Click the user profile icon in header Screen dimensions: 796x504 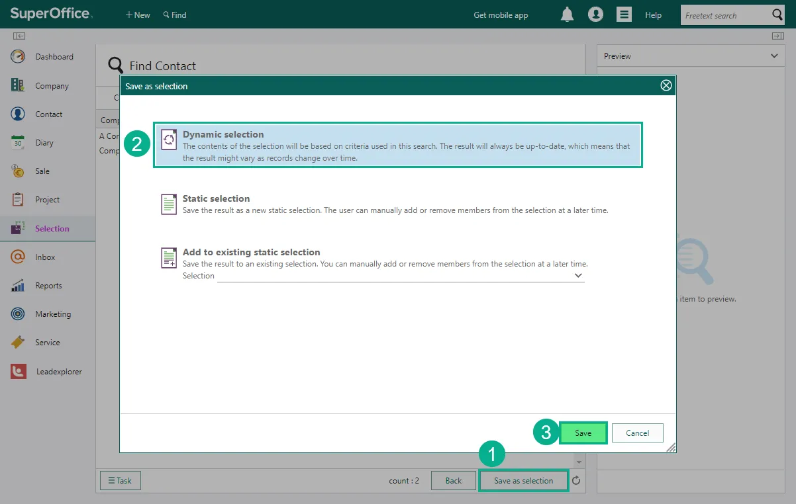[595, 15]
